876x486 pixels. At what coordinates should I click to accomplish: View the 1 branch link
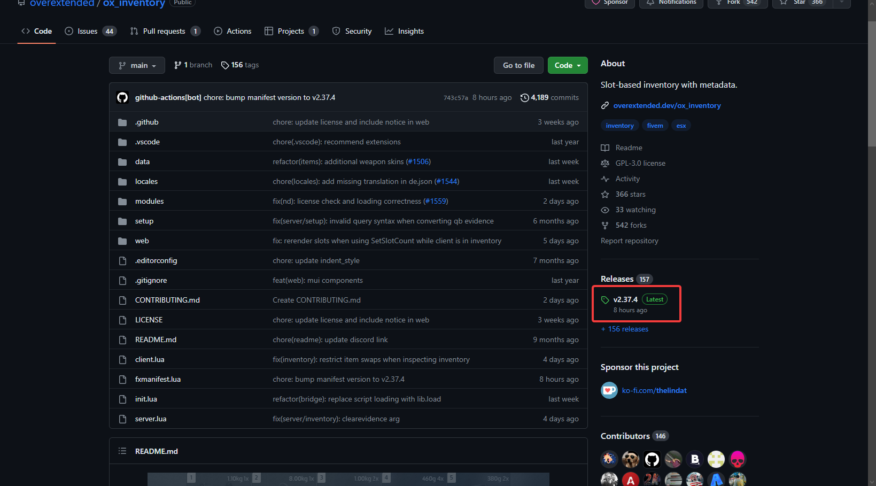pos(193,65)
